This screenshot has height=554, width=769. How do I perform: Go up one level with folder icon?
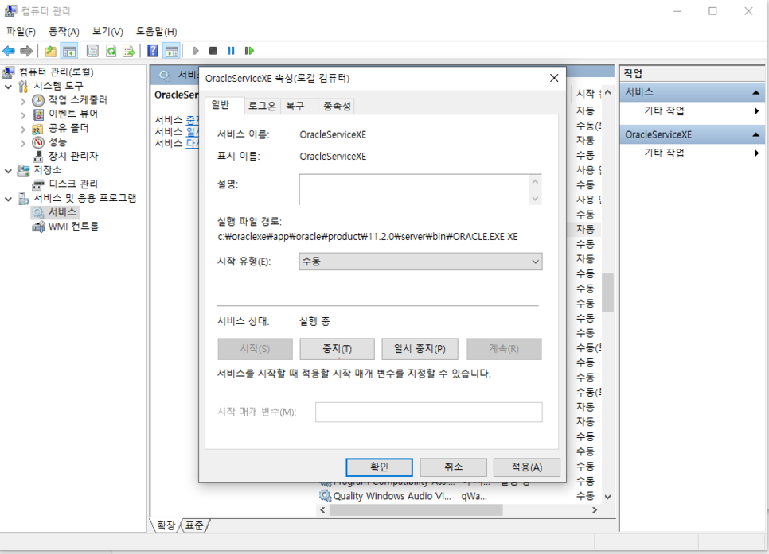pyautogui.click(x=50, y=51)
